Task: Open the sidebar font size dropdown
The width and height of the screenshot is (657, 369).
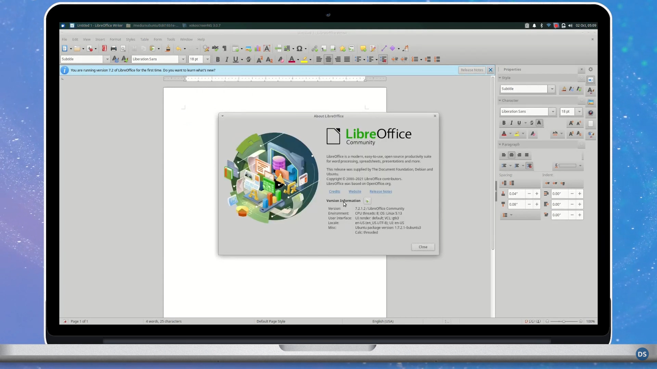Action: click(x=579, y=112)
